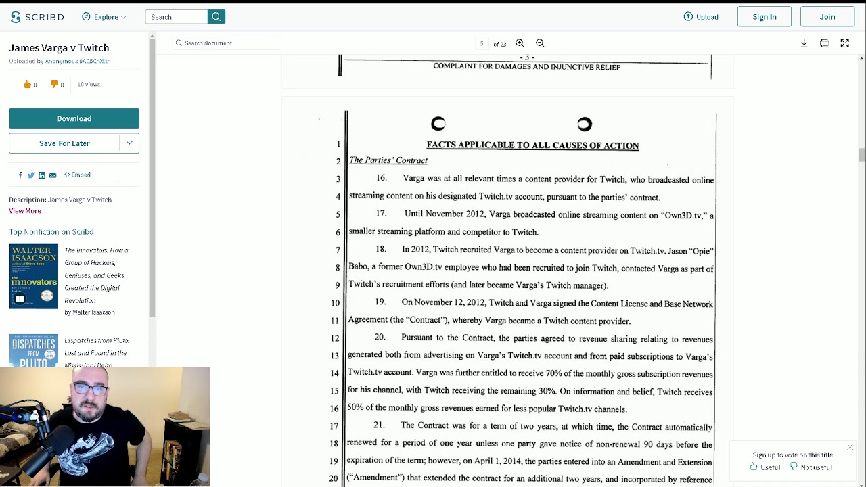Share document on Facebook
This screenshot has height=487, width=866.
coord(20,175)
